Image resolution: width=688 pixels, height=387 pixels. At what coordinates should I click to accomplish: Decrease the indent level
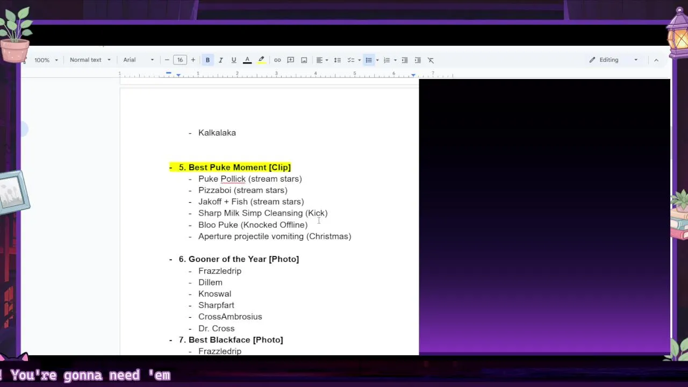405,60
